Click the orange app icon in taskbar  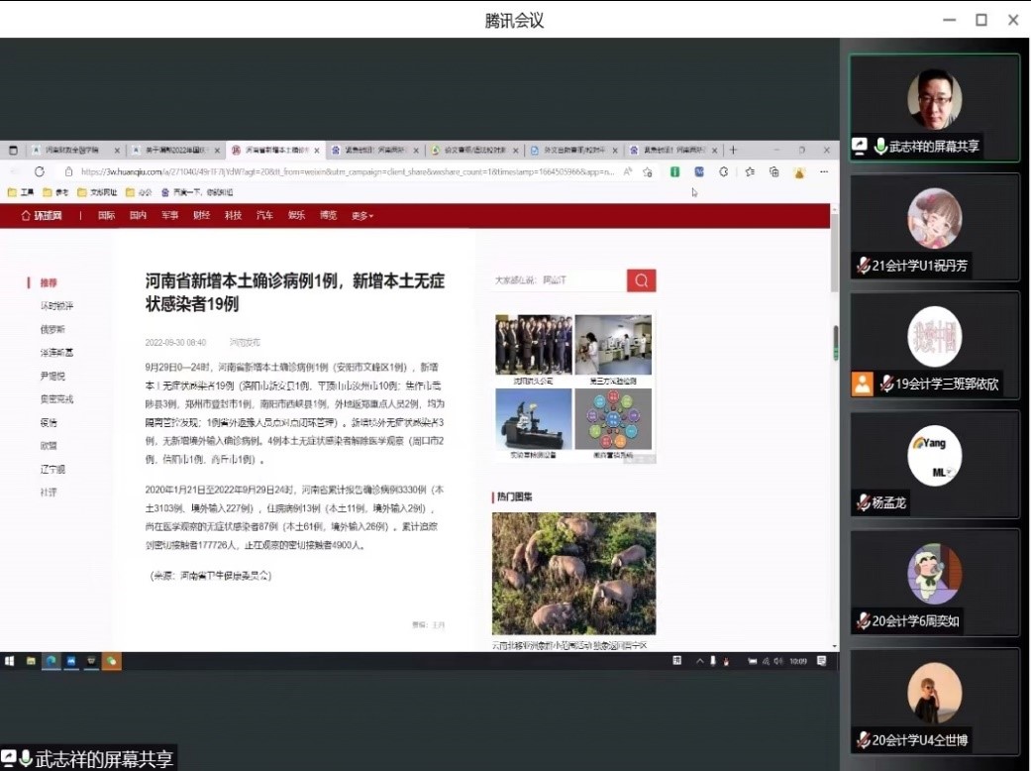(112, 660)
